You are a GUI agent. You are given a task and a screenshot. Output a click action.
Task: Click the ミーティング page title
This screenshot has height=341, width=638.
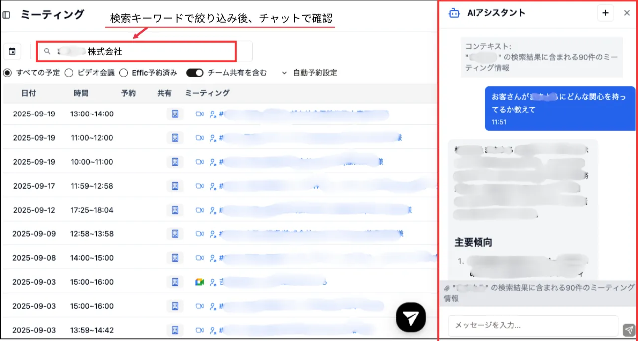click(52, 14)
